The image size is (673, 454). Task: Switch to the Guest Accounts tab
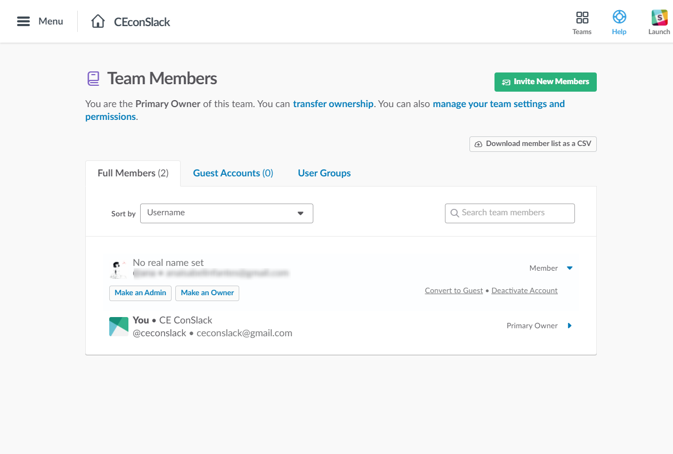233,173
